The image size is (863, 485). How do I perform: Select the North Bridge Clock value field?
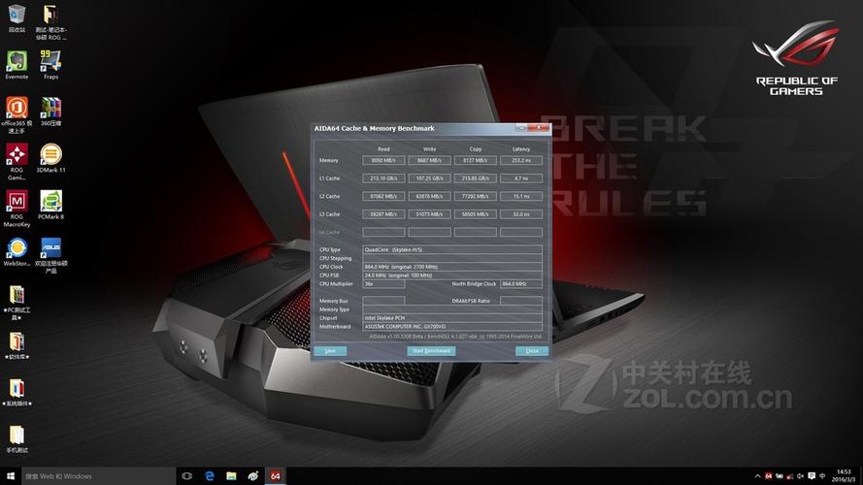[521, 284]
